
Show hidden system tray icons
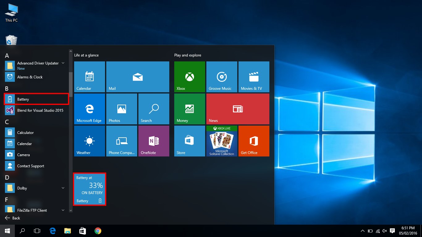[363, 231]
